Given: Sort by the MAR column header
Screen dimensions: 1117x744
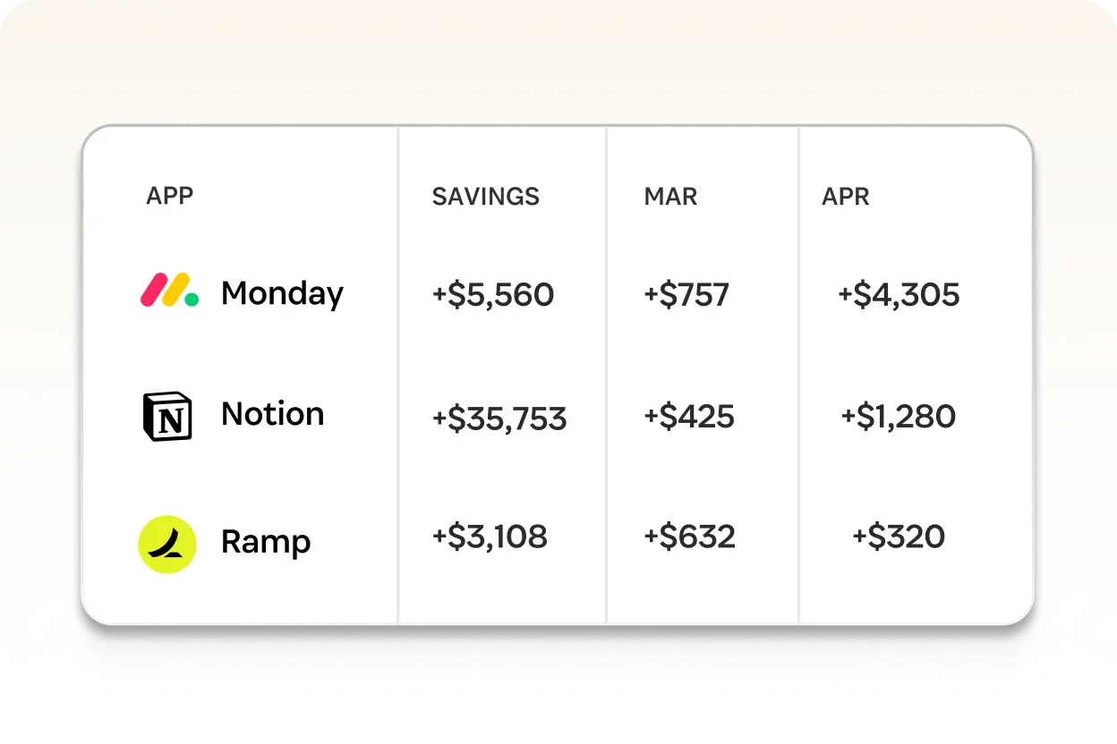Looking at the screenshot, I should click(x=670, y=197).
